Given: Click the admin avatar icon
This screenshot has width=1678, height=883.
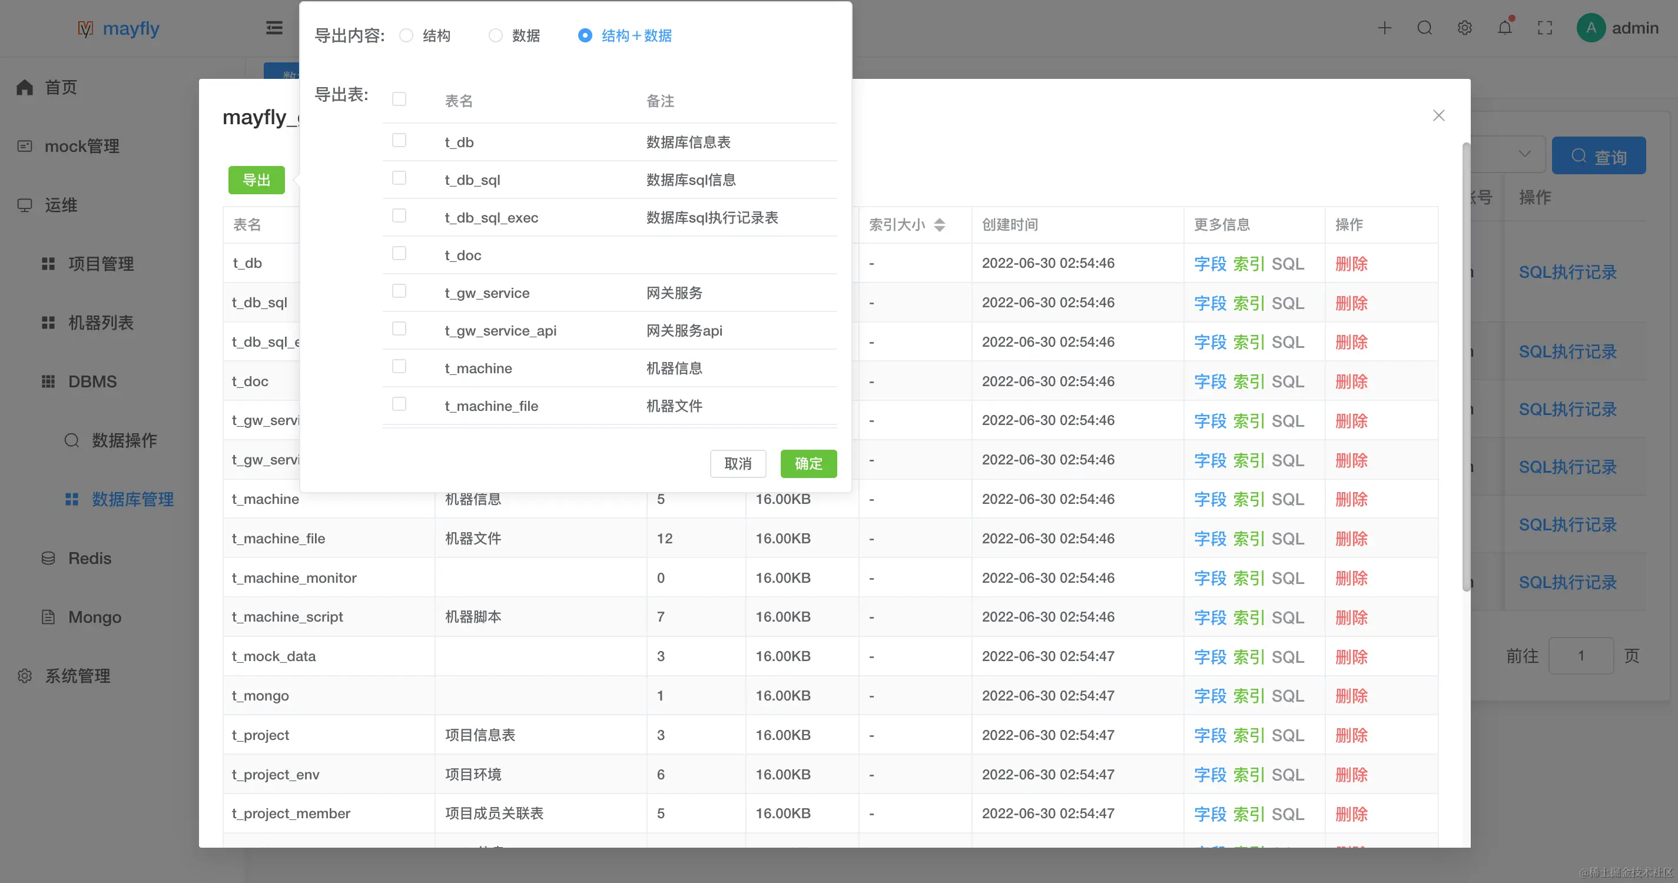Looking at the screenshot, I should (1591, 28).
